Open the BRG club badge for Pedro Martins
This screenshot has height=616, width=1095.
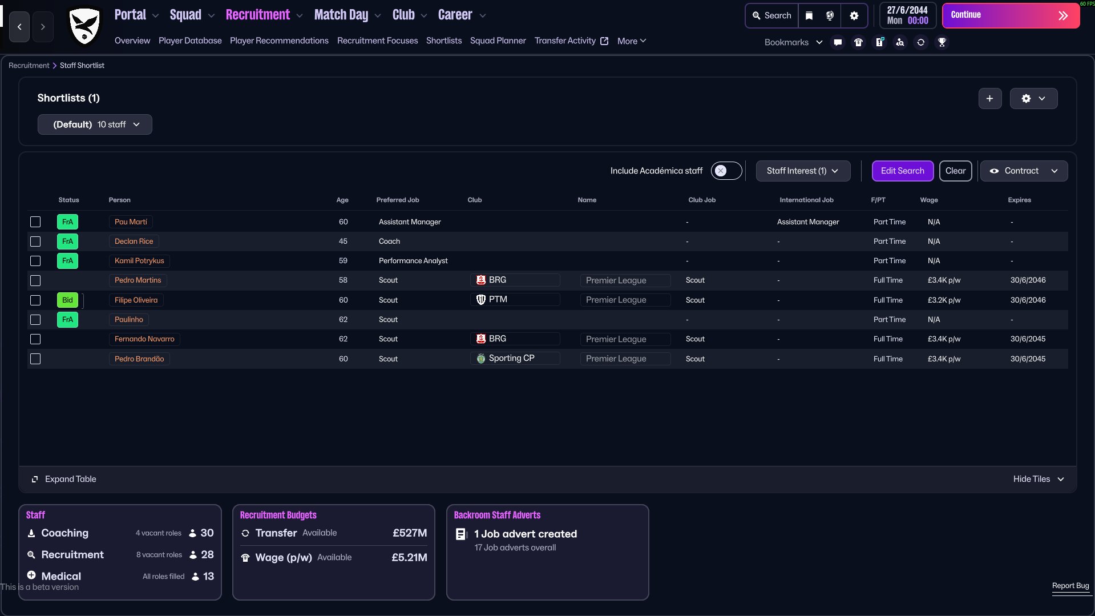[x=481, y=280]
